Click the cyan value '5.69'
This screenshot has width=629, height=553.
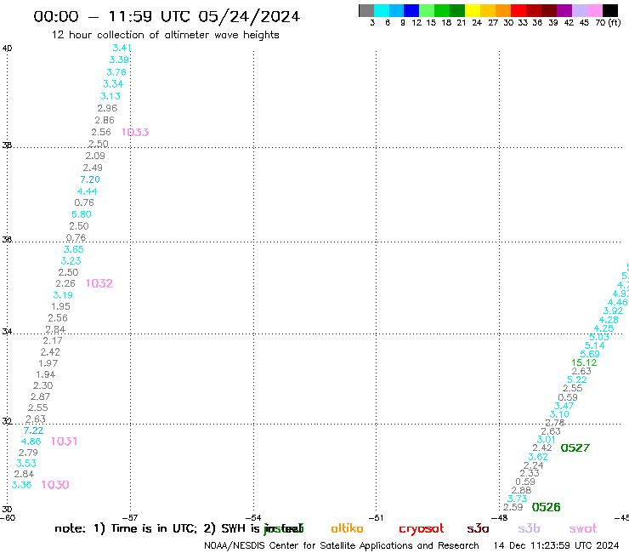(x=590, y=354)
